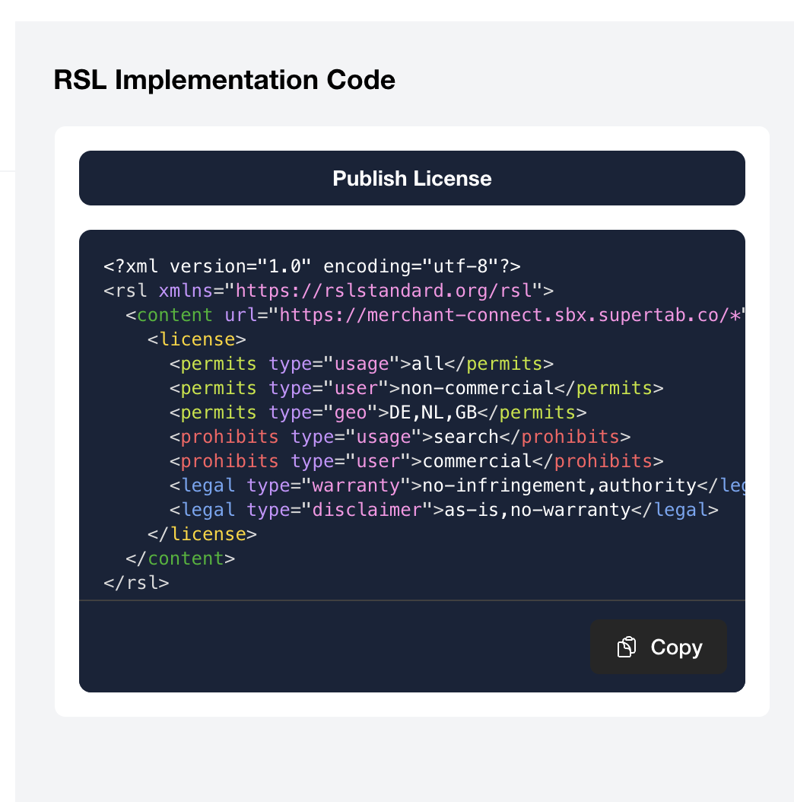Viewport: 794px width, 802px height.
Task: Click the clipboard icon inside the Copy button
Action: (x=626, y=646)
